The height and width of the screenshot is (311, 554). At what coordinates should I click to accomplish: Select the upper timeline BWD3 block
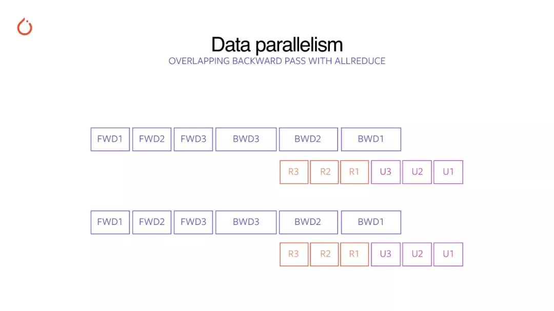coord(246,139)
